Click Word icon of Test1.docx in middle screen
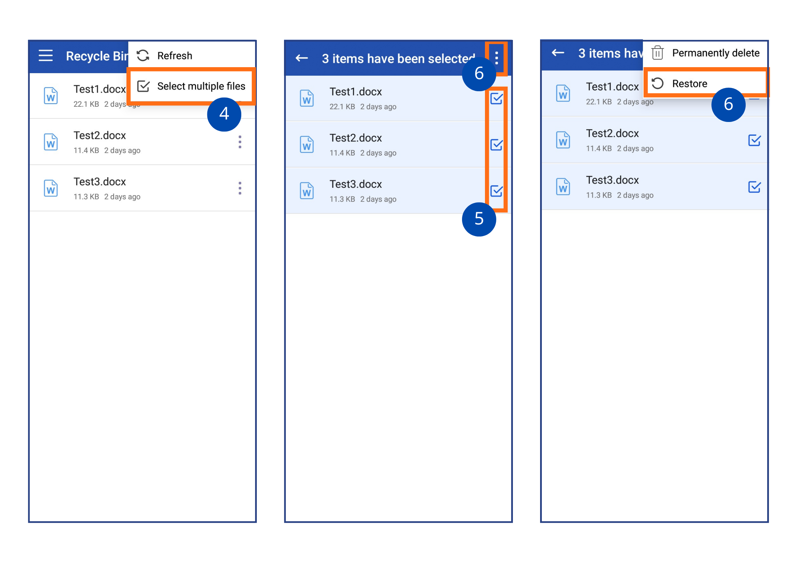Viewport: 793px width, 561px height. tap(307, 98)
